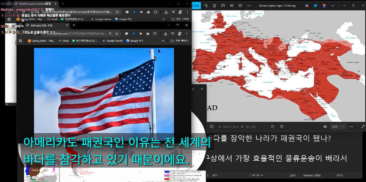Rotate the image in Photos viewer
The image size is (366, 182).
[206, 6]
